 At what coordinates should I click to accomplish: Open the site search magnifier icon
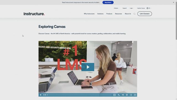pyautogui.click(x=134, y=14)
